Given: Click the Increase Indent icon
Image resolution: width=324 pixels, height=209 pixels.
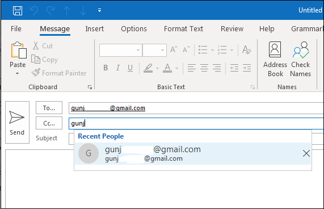Looking at the screenshot, I should 247,68.
